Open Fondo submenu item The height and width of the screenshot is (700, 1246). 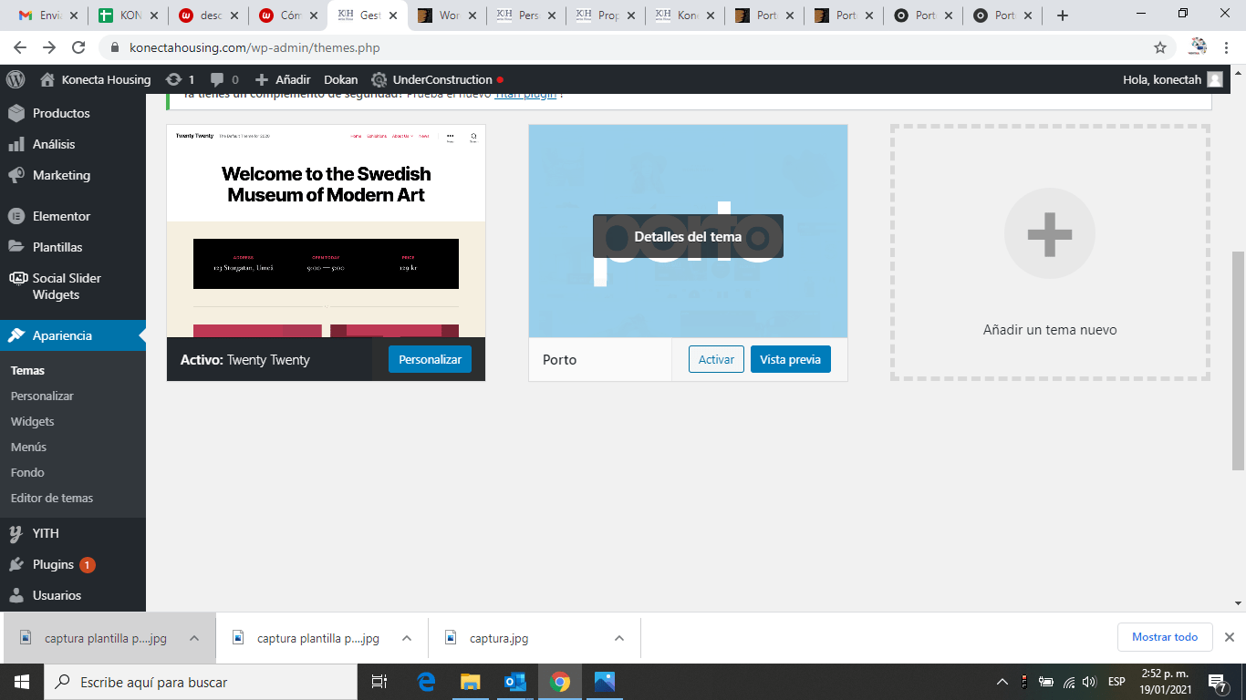[27, 473]
